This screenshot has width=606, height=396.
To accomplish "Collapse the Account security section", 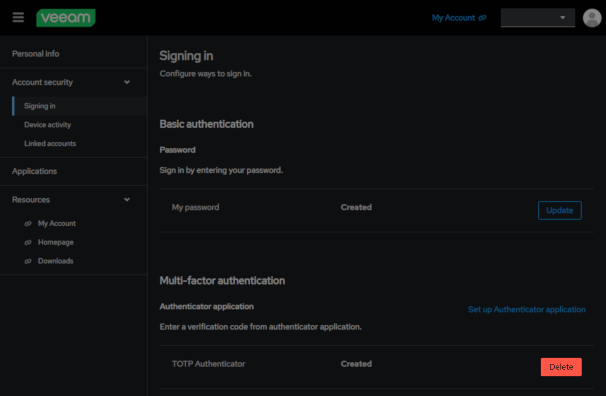I will (127, 82).
